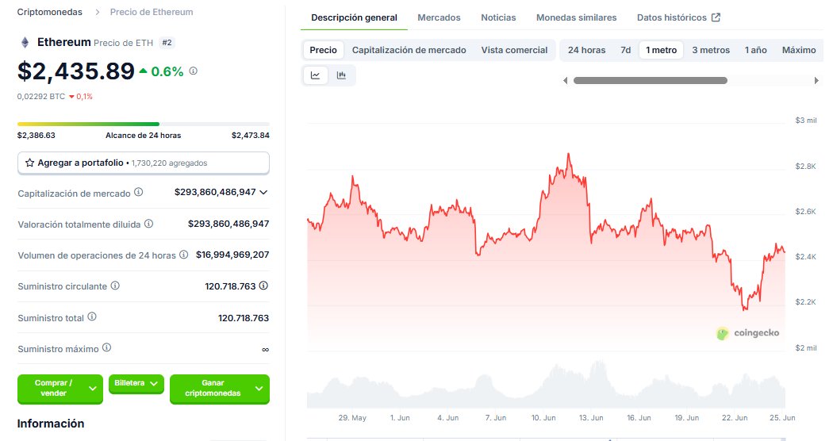This screenshot has width=833, height=441.
Task: Open info icon for Suministro máximo
Action: pos(106,347)
